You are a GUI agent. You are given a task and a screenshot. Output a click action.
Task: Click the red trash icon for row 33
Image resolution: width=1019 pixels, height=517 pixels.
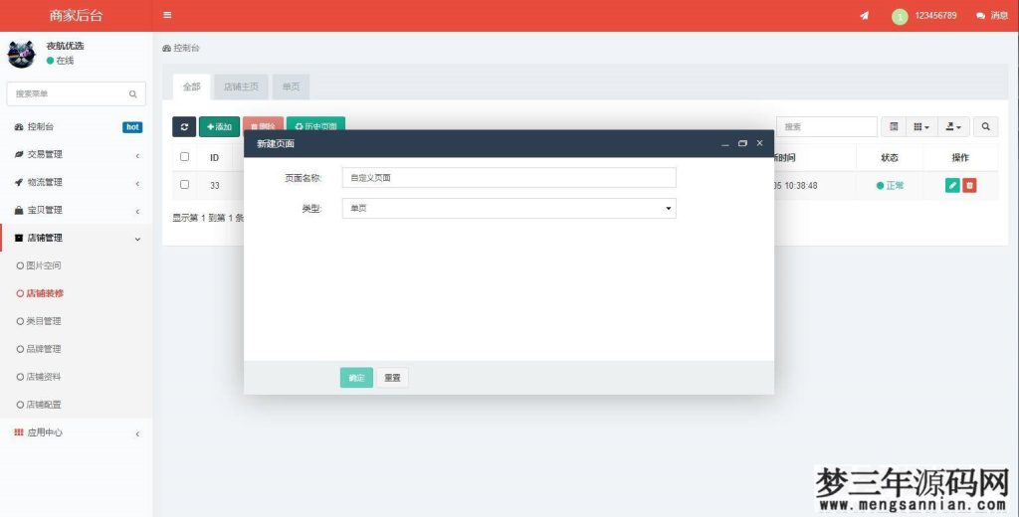point(969,185)
